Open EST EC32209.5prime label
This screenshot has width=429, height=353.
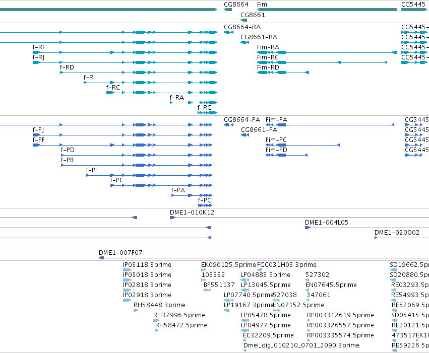click(x=268, y=335)
